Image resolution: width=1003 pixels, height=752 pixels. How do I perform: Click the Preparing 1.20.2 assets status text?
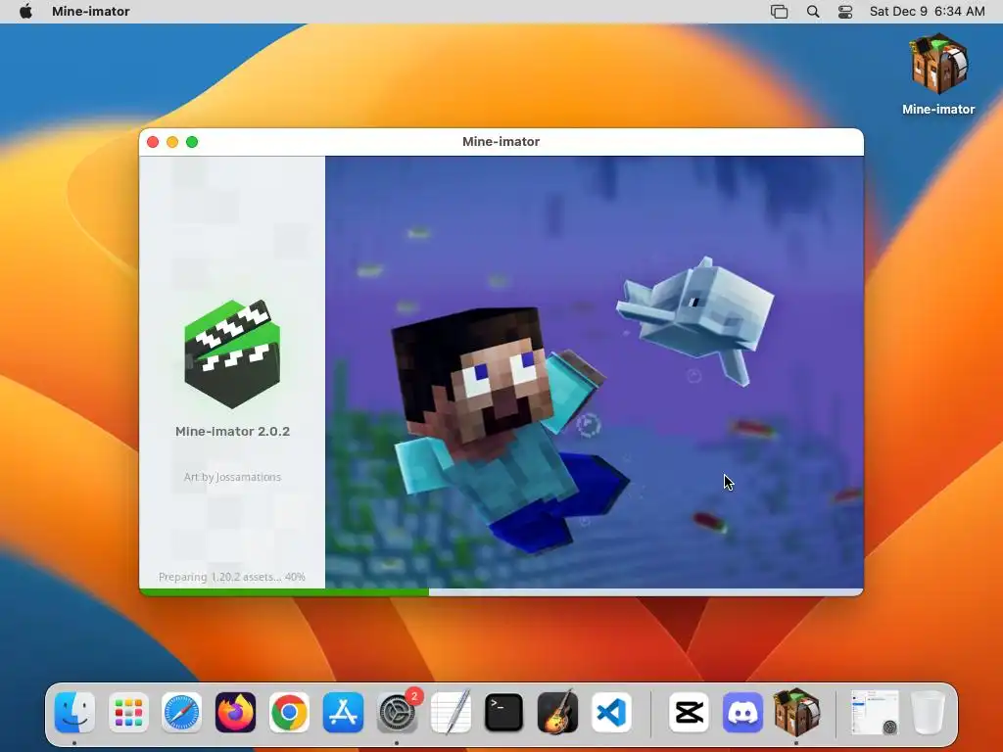point(231,577)
